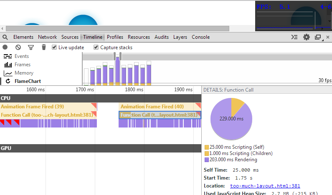The width and height of the screenshot is (332, 195).
Task: Open the too-much-layout.html:381 location link
Action: [x=265, y=186]
